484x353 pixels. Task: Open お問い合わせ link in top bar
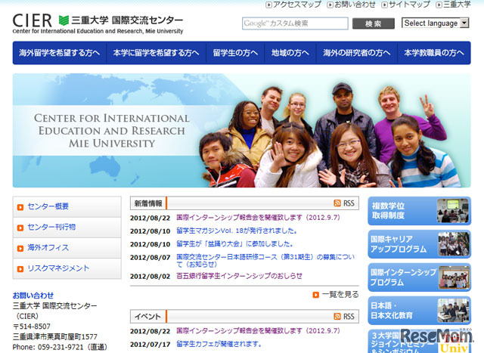pos(355,5)
